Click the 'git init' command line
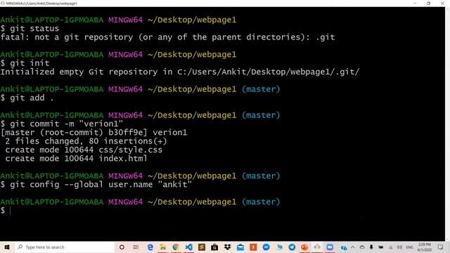 (x=25, y=63)
